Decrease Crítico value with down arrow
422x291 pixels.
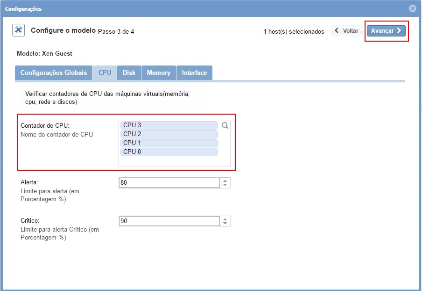click(225, 224)
